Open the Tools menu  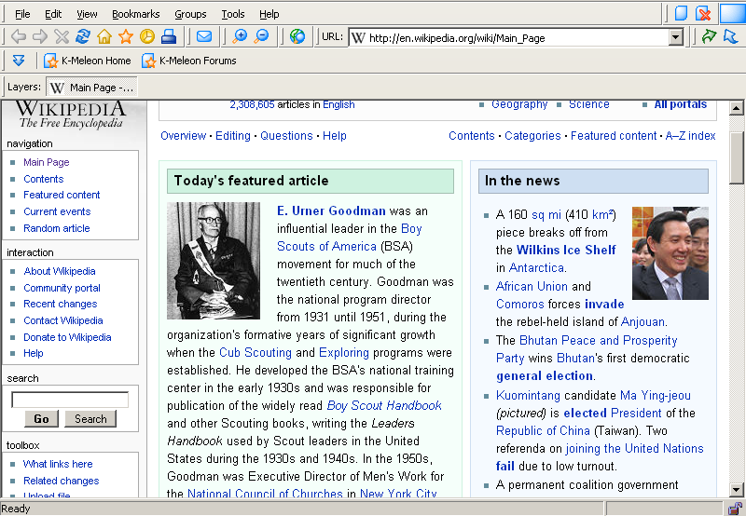[x=233, y=14]
